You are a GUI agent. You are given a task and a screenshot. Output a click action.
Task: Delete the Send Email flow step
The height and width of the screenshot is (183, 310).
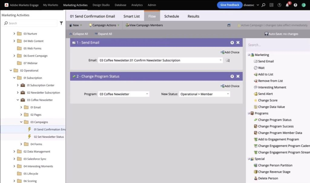pyautogui.click(x=238, y=42)
